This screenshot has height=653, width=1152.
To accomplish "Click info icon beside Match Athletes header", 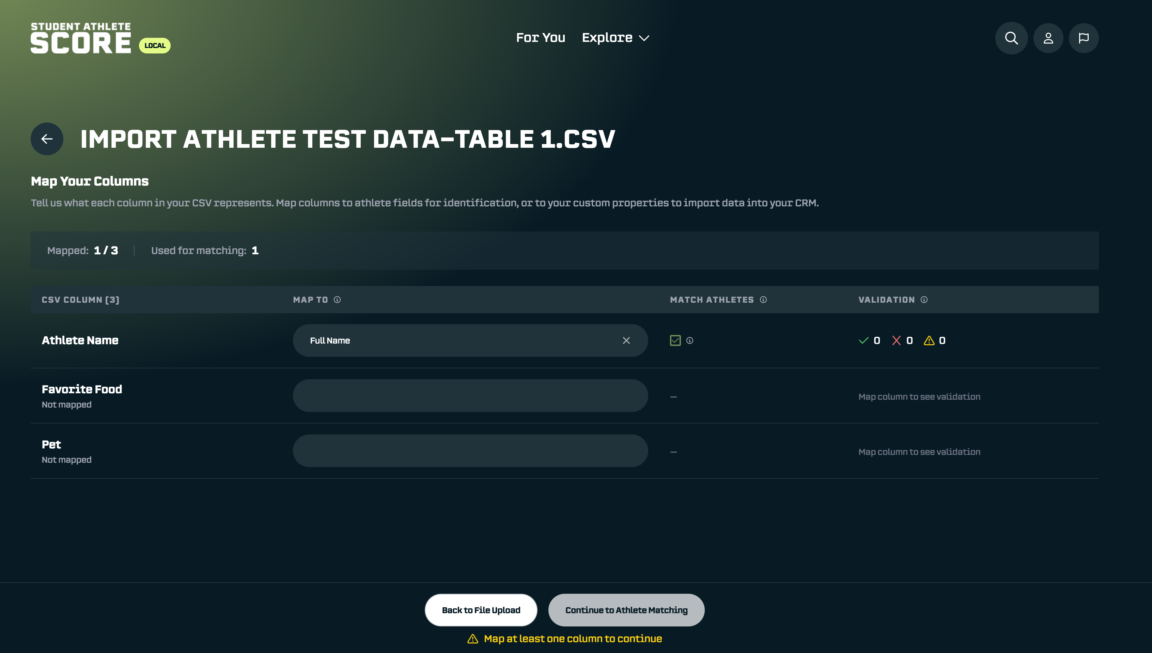I will [x=763, y=300].
